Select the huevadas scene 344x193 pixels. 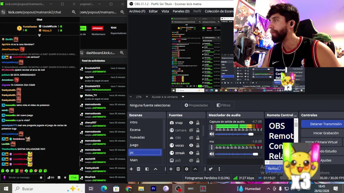point(145,137)
